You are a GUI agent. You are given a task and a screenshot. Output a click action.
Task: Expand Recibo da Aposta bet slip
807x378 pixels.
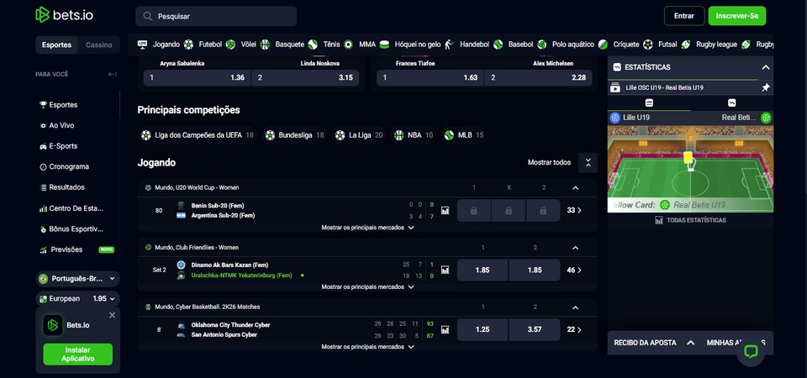(x=654, y=343)
